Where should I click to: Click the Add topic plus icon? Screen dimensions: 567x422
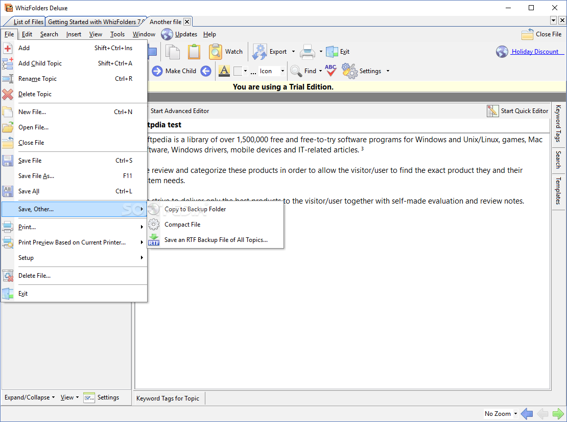click(x=8, y=48)
